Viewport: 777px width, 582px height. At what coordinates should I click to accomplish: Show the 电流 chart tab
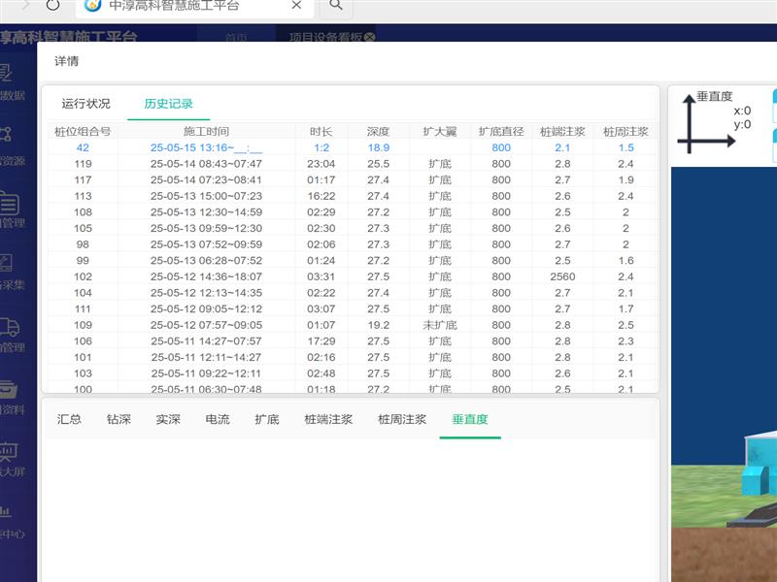pyautogui.click(x=218, y=420)
